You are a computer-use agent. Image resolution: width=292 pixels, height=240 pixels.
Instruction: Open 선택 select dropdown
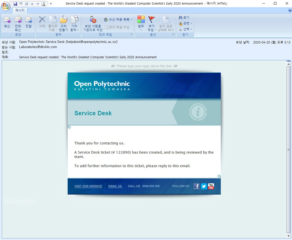pyautogui.click(x=185, y=29)
